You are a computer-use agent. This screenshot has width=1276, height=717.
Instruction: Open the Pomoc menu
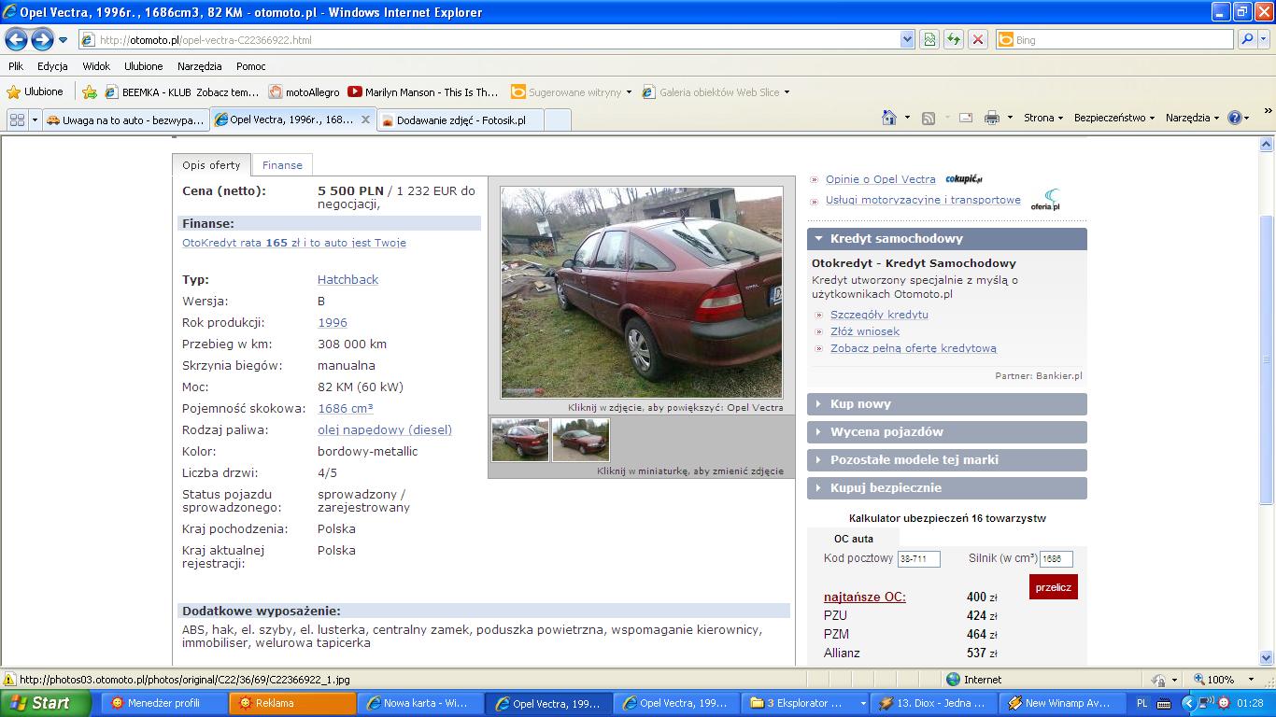coord(251,66)
